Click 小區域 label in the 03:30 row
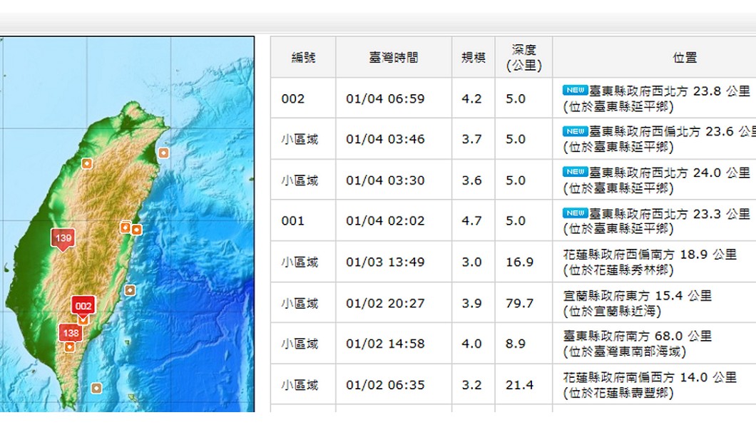The width and height of the screenshot is (756, 425). (300, 180)
